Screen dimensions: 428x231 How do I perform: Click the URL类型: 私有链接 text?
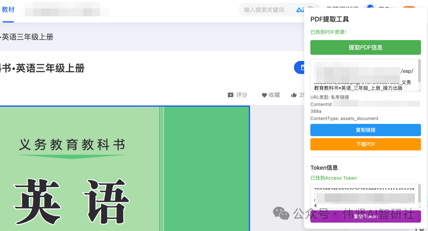tap(329, 97)
